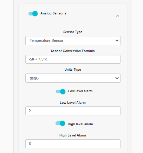Disable the High level alarm switch

[60, 123]
